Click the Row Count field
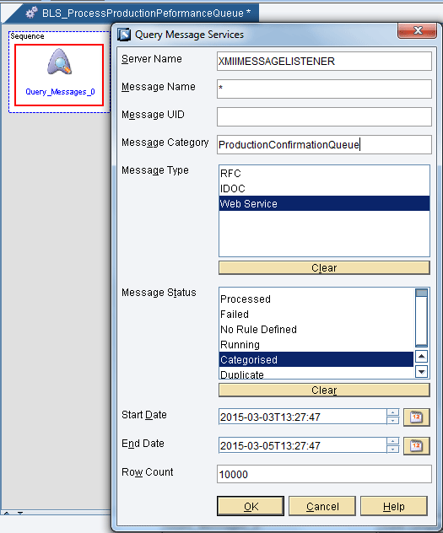The height and width of the screenshot is (533, 443). [x=324, y=474]
